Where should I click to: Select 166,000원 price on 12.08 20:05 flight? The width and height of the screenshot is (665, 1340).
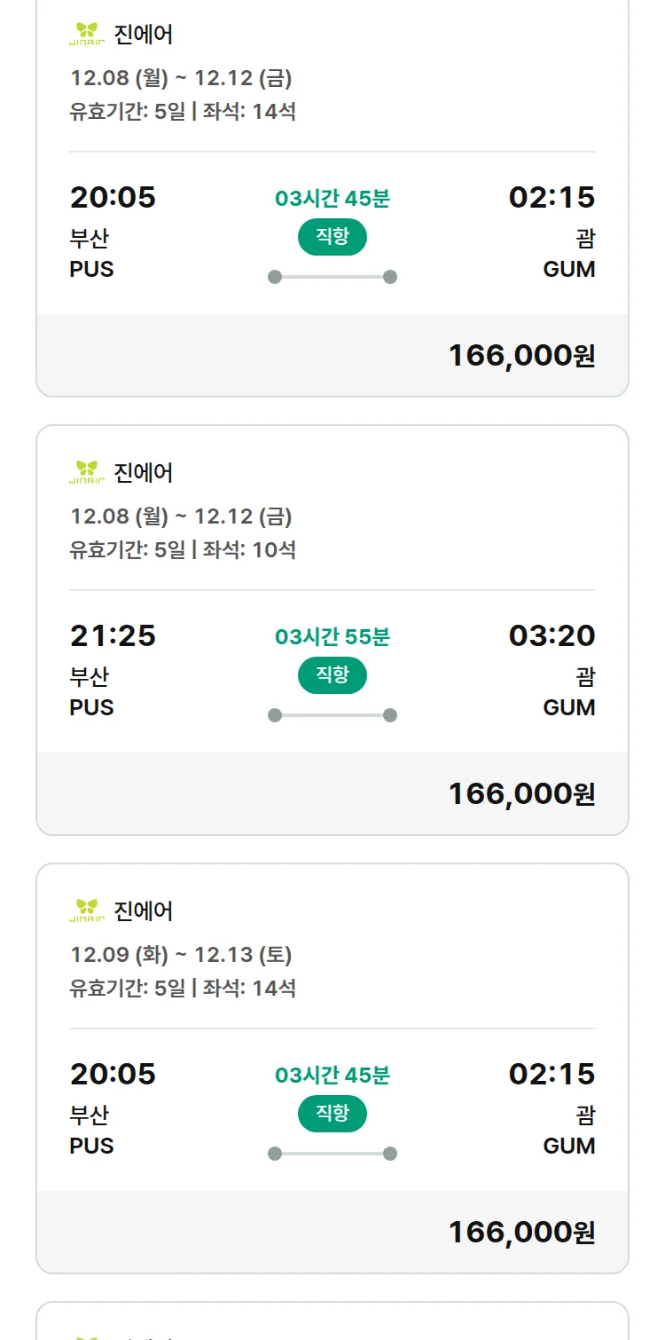pyautogui.click(x=521, y=355)
